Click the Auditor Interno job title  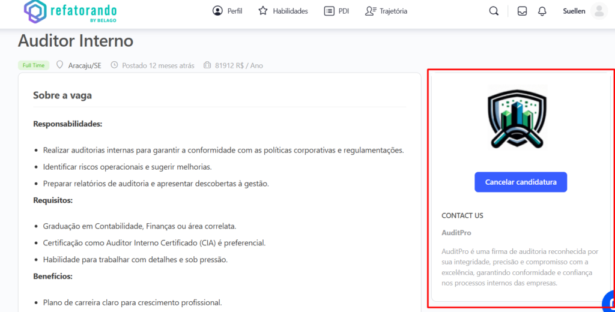coord(76,41)
